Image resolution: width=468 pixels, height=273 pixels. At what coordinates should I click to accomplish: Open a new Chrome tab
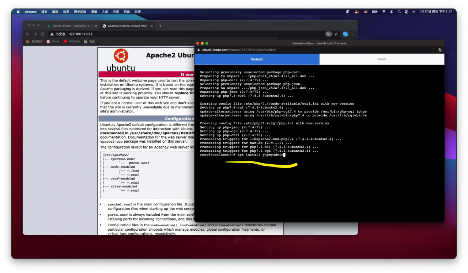coord(160,26)
